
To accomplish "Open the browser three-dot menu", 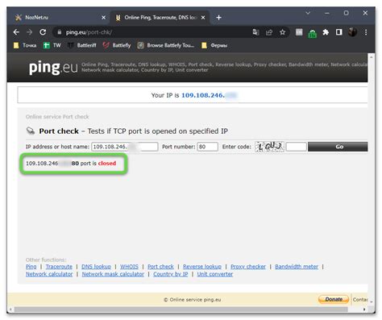I will 366,32.
